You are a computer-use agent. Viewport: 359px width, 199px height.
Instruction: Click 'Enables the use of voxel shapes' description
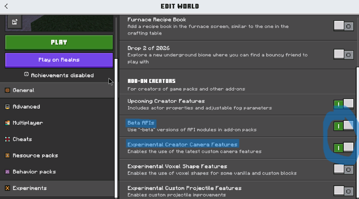(212, 173)
